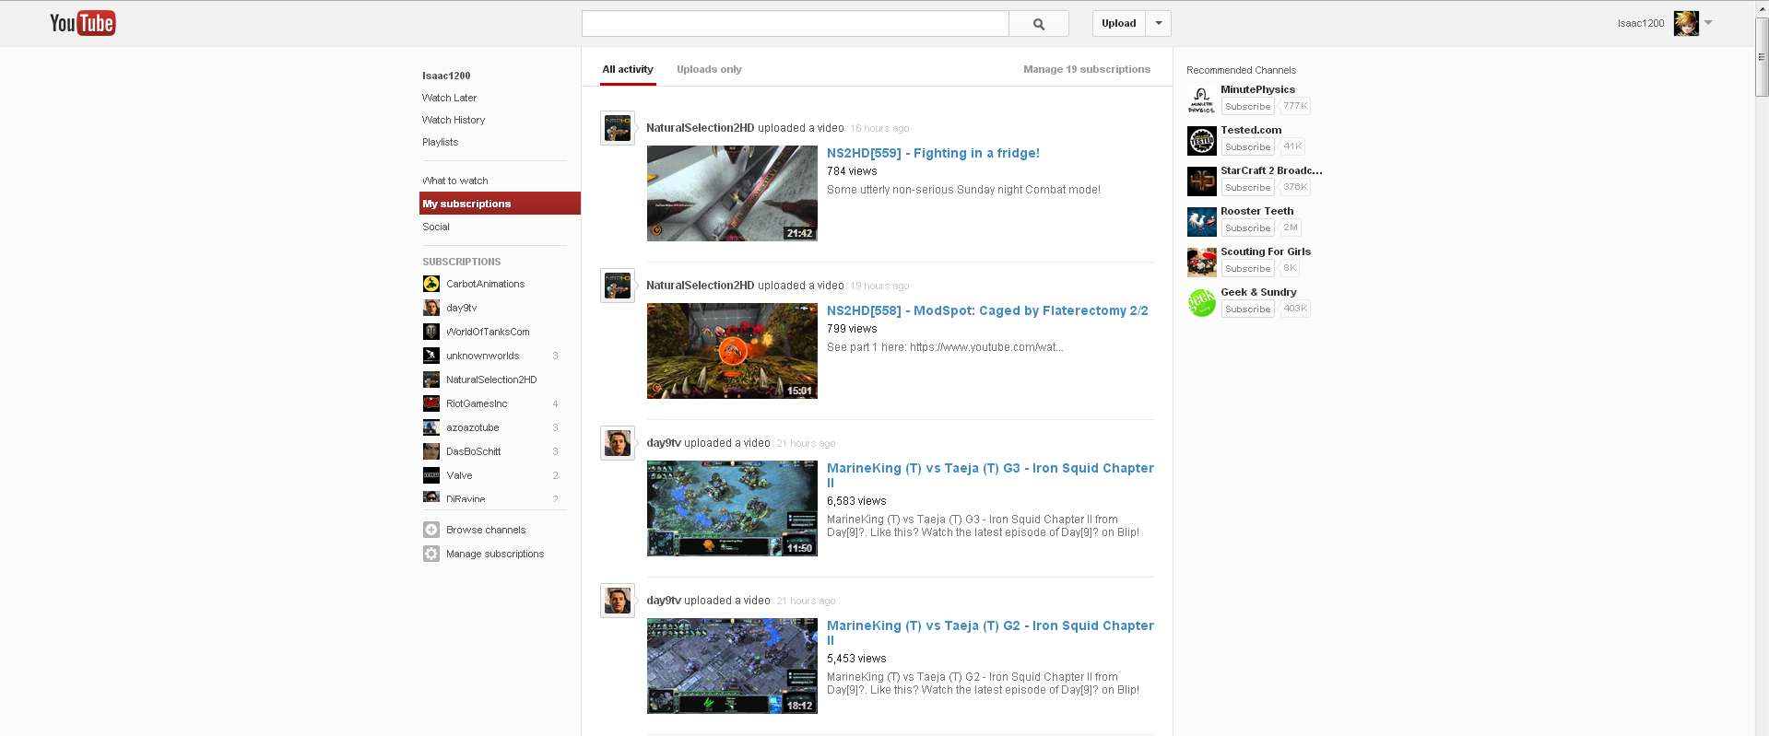The image size is (1769, 736).
Task: Open the Geek & Sundry channel name
Action: pyautogui.click(x=1258, y=292)
